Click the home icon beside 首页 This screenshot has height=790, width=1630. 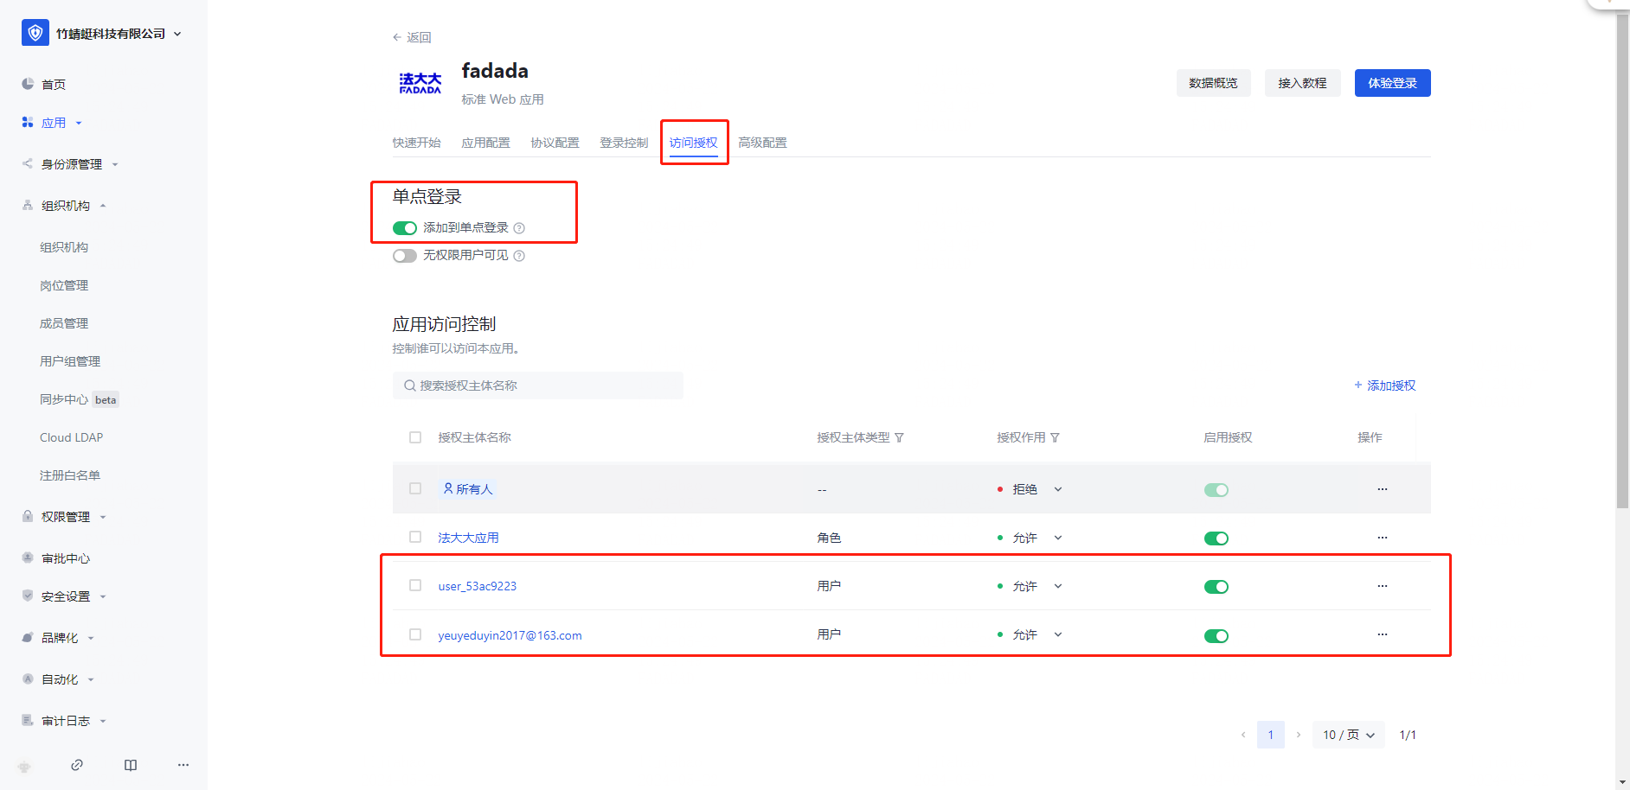pos(28,84)
